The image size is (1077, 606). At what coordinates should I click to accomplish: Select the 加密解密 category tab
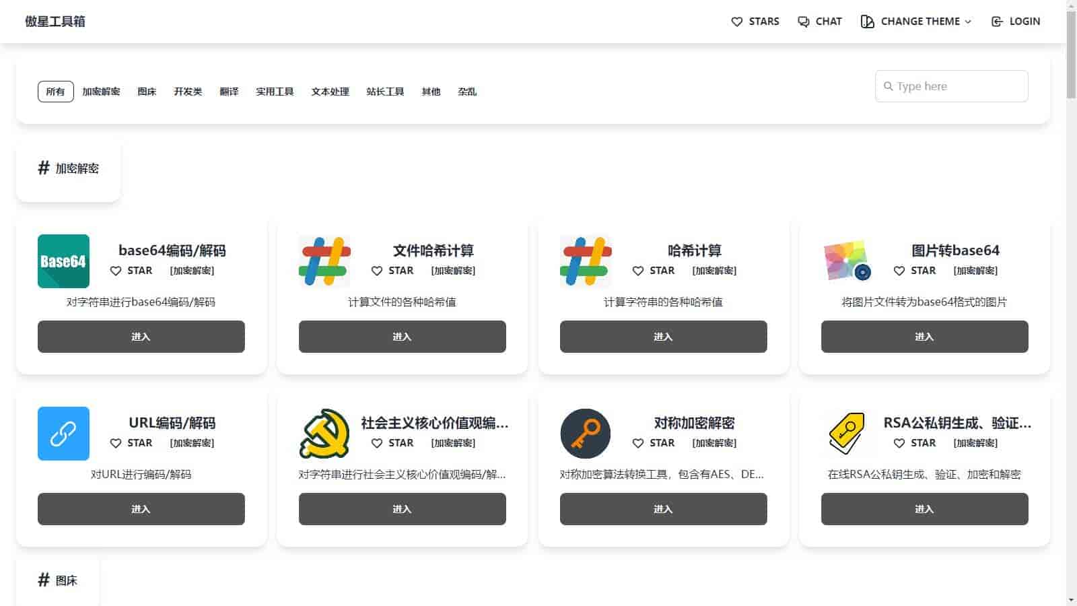tap(101, 92)
